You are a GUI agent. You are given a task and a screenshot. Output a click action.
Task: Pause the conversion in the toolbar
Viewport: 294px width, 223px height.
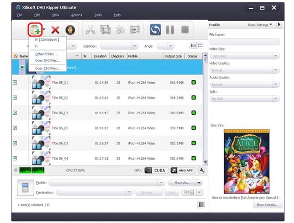coord(170,29)
